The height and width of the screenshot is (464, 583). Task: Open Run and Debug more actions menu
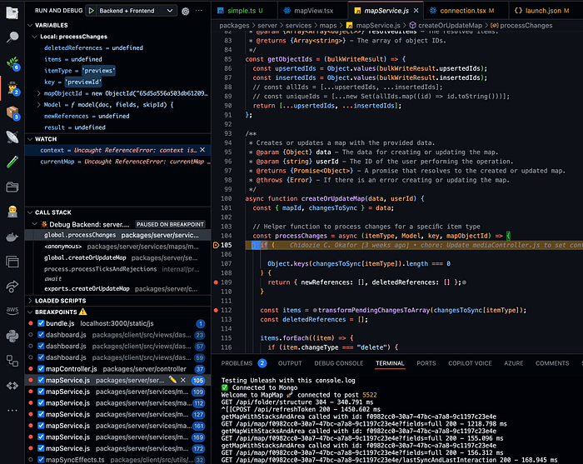tap(199, 11)
